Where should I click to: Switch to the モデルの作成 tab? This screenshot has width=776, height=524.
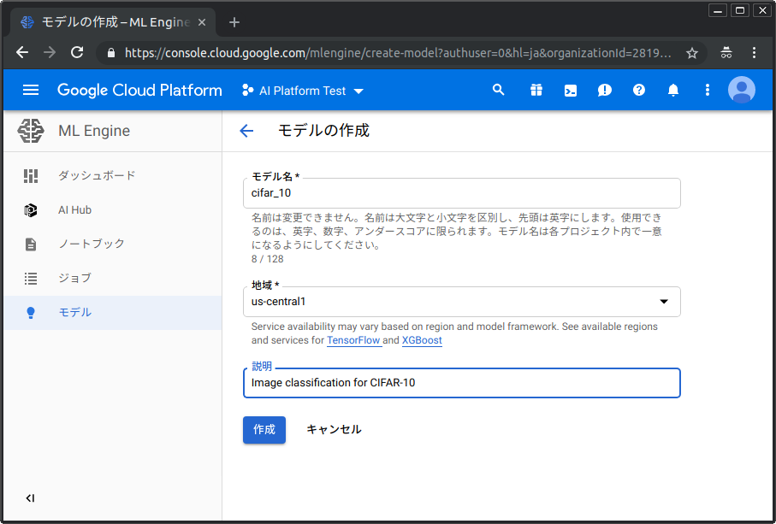click(113, 22)
